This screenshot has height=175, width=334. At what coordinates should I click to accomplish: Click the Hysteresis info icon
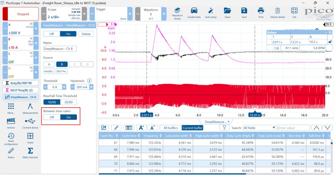(89, 81)
